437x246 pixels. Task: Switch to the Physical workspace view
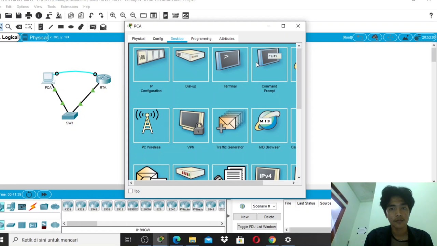[36, 37]
